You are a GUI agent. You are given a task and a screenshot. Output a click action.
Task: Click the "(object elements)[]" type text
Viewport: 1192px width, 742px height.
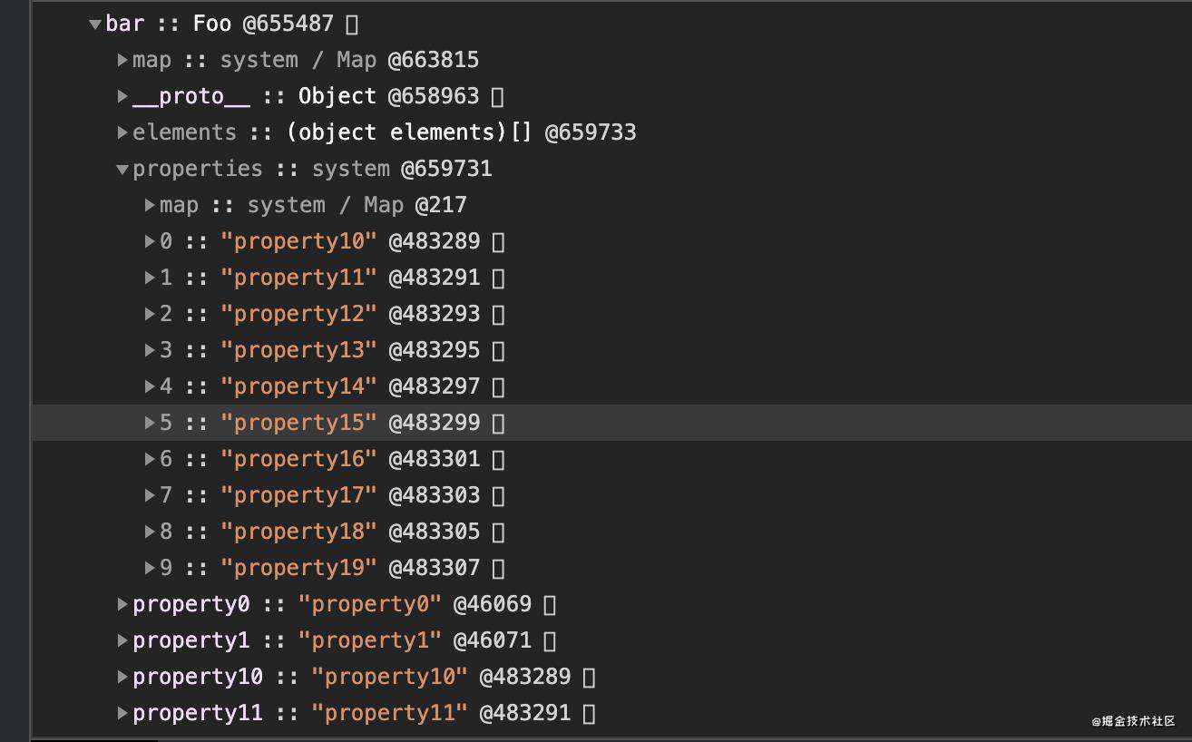[x=409, y=132]
